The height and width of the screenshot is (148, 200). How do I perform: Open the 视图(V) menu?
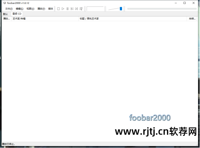30,9
